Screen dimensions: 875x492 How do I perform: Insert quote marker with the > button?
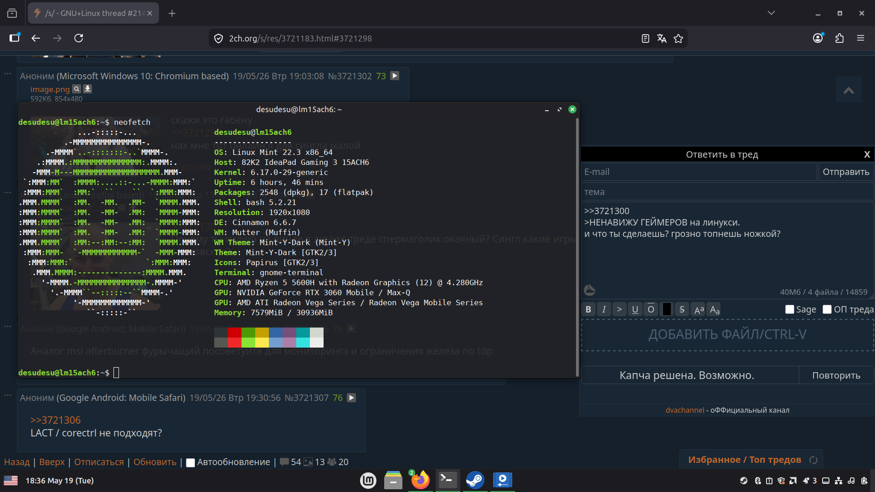click(619, 310)
